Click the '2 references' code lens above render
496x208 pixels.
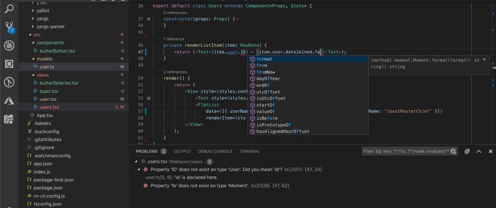[x=175, y=72]
